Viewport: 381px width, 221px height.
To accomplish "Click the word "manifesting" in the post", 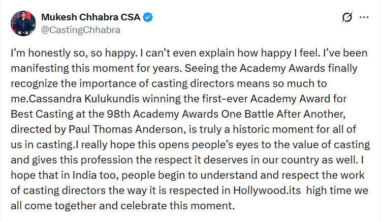I will click(42, 67).
